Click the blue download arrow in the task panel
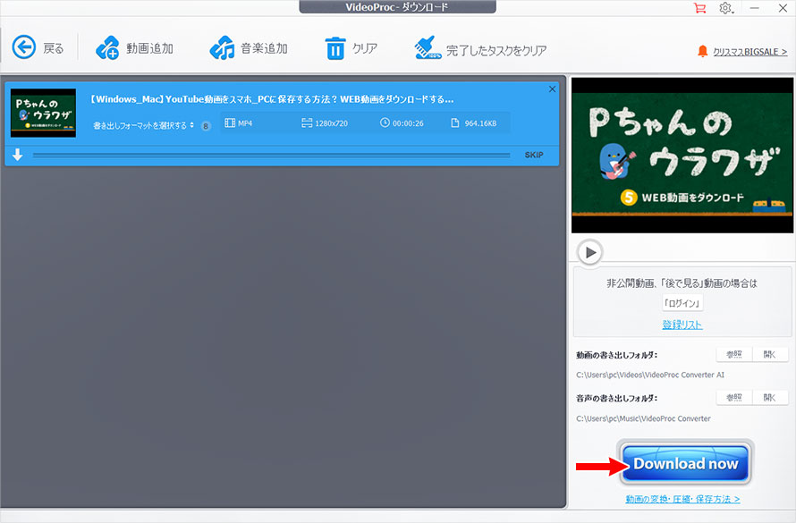The image size is (796, 523). (17, 154)
